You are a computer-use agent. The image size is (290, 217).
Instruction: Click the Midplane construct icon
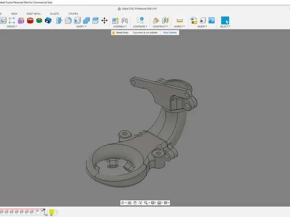[165, 20]
